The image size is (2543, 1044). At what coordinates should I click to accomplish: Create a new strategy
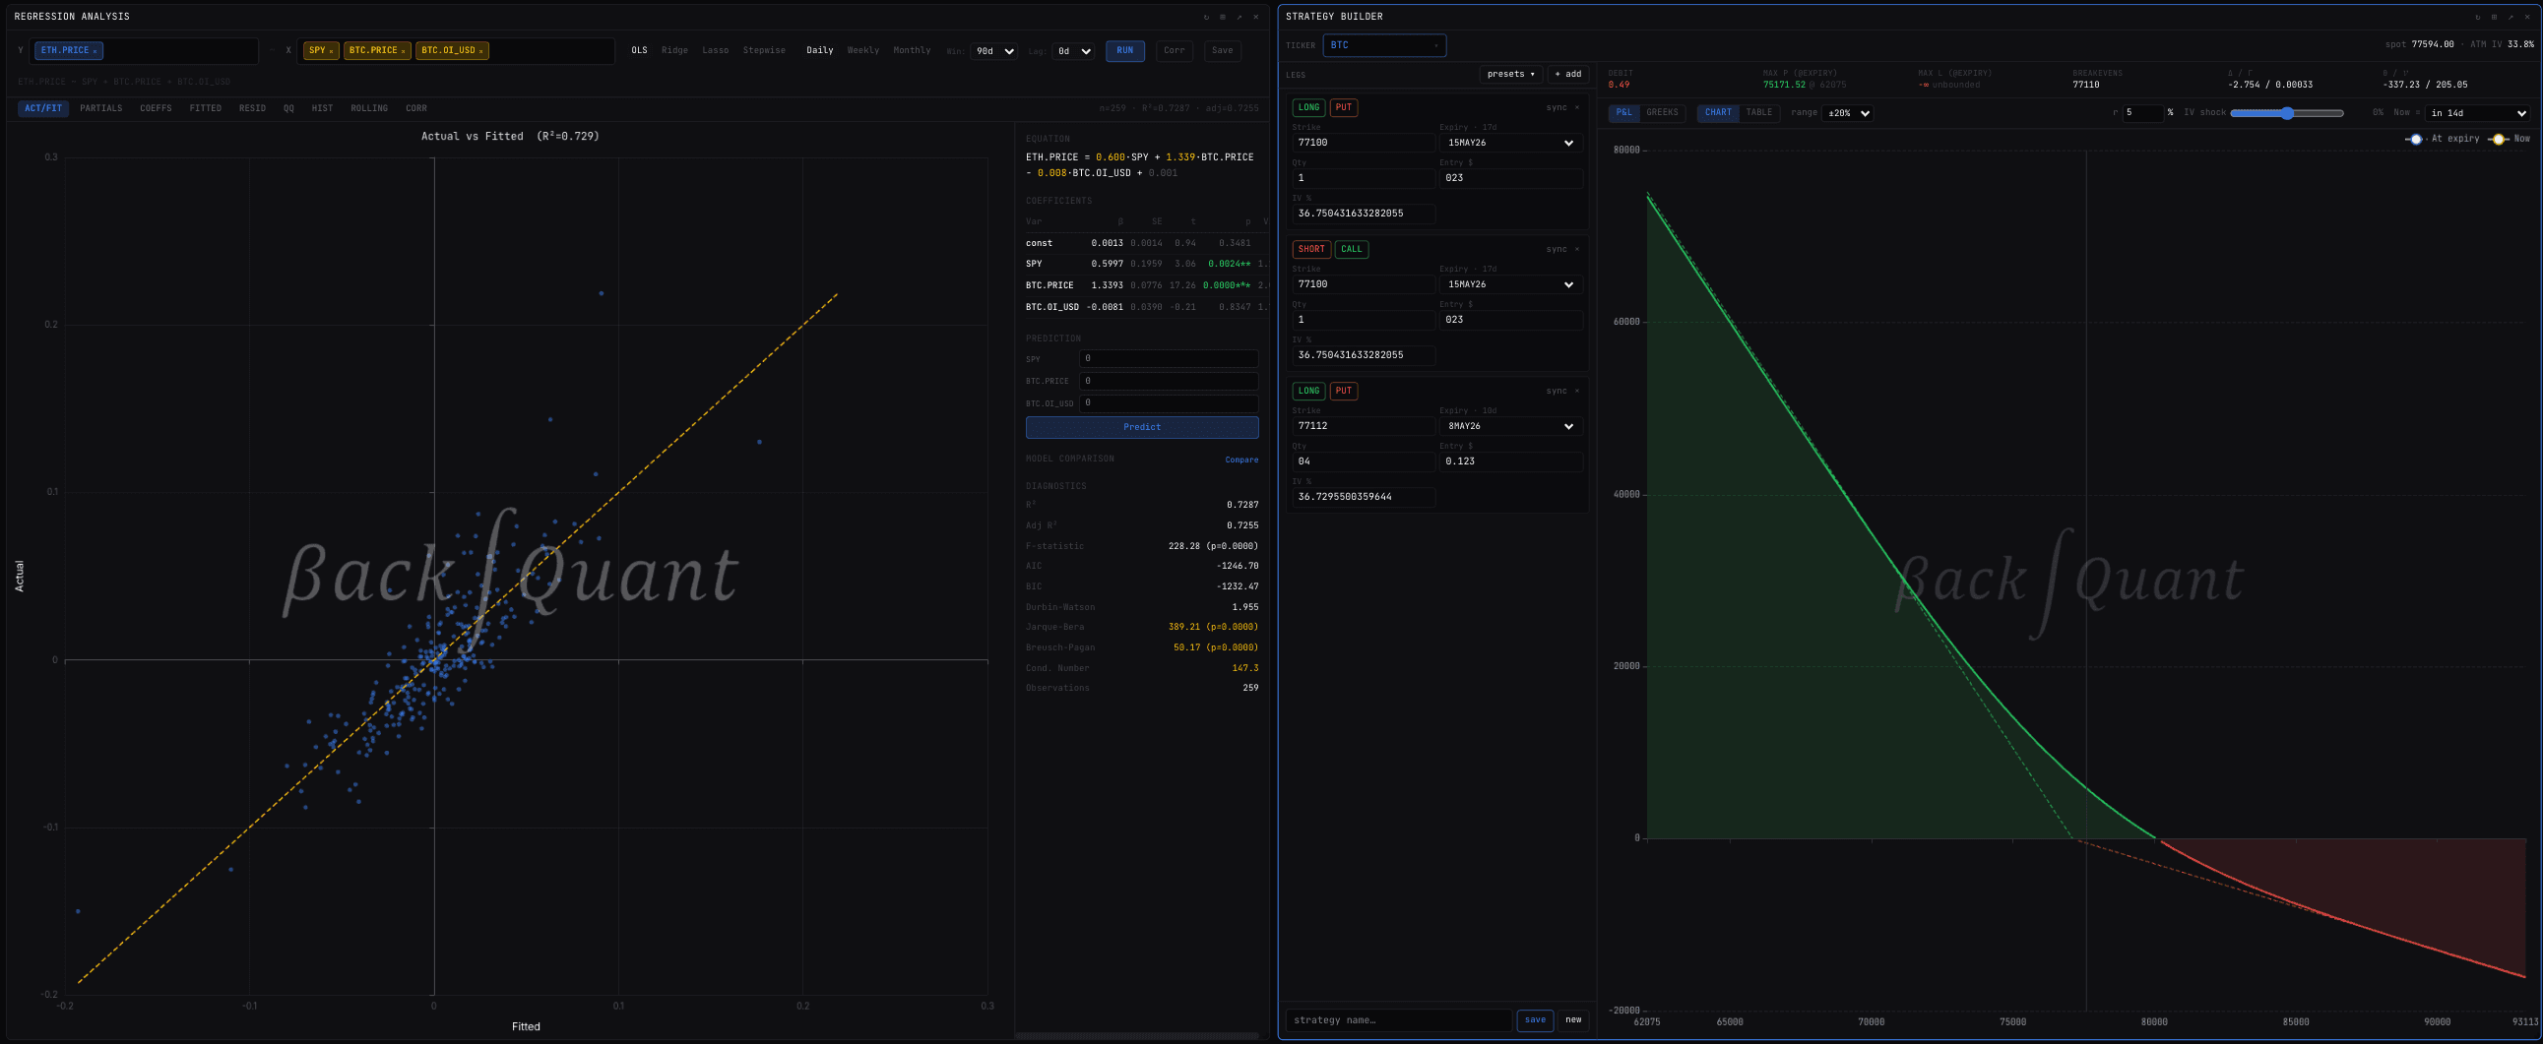click(x=1572, y=1020)
